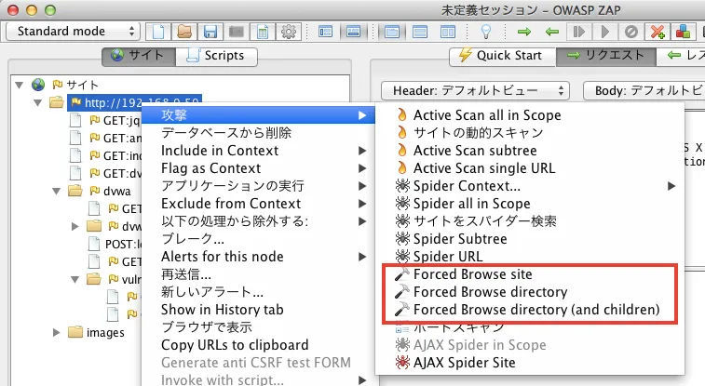Open Session Properties from the toolbar
Viewport: 705px width, 386px height.
[263, 32]
